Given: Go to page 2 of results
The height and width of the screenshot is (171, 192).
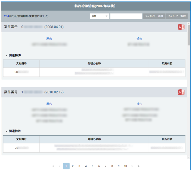Looking at the screenshot, I should (x=73, y=166).
